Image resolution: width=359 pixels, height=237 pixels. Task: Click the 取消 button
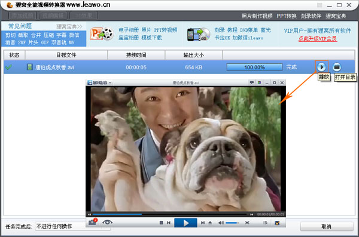[327, 226]
